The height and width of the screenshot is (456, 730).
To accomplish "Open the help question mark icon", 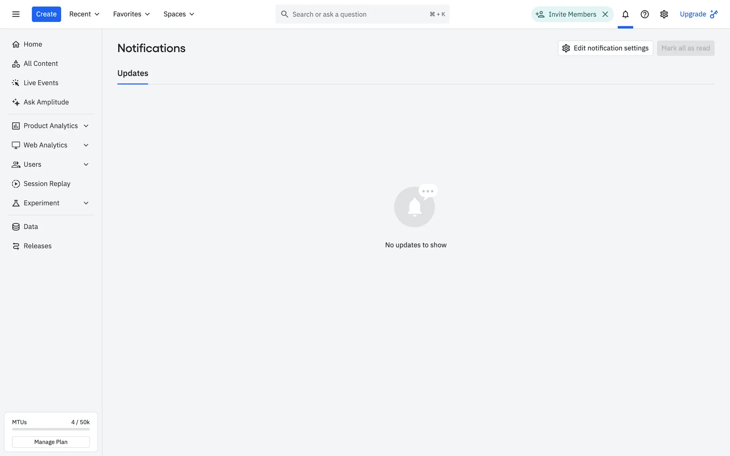I will click(x=644, y=14).
